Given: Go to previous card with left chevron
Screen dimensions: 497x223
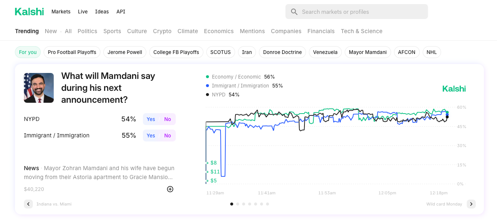Looking at the screenshot, I should tap(28, 204).
